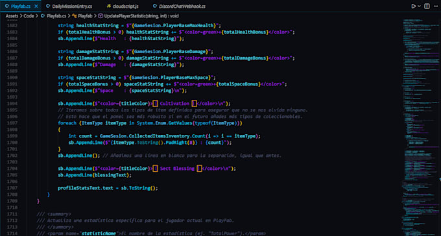Select line number 1709 in the gutter

coord(12,201)
